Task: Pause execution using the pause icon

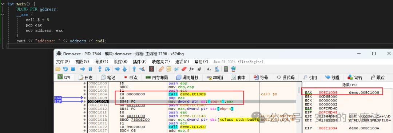Action: [x=90, y=69]
